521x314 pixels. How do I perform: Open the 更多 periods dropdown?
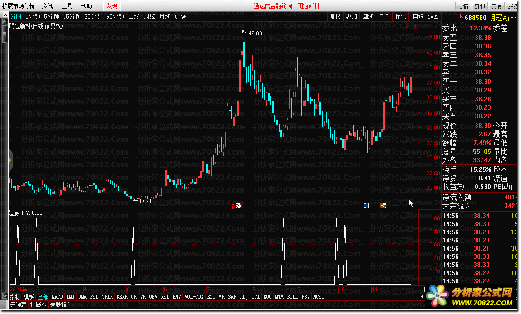(180, 17)
